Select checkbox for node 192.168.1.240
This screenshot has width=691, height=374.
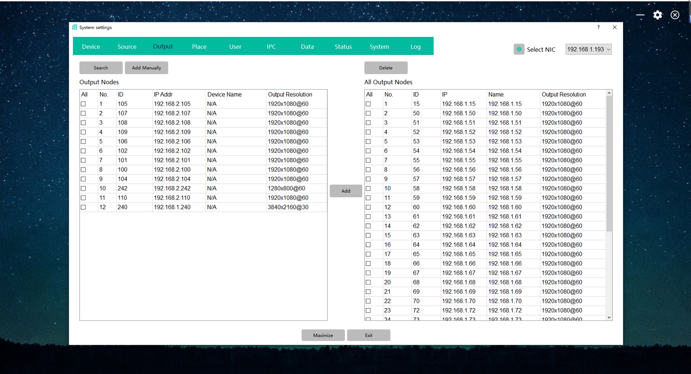click(83, 208)
